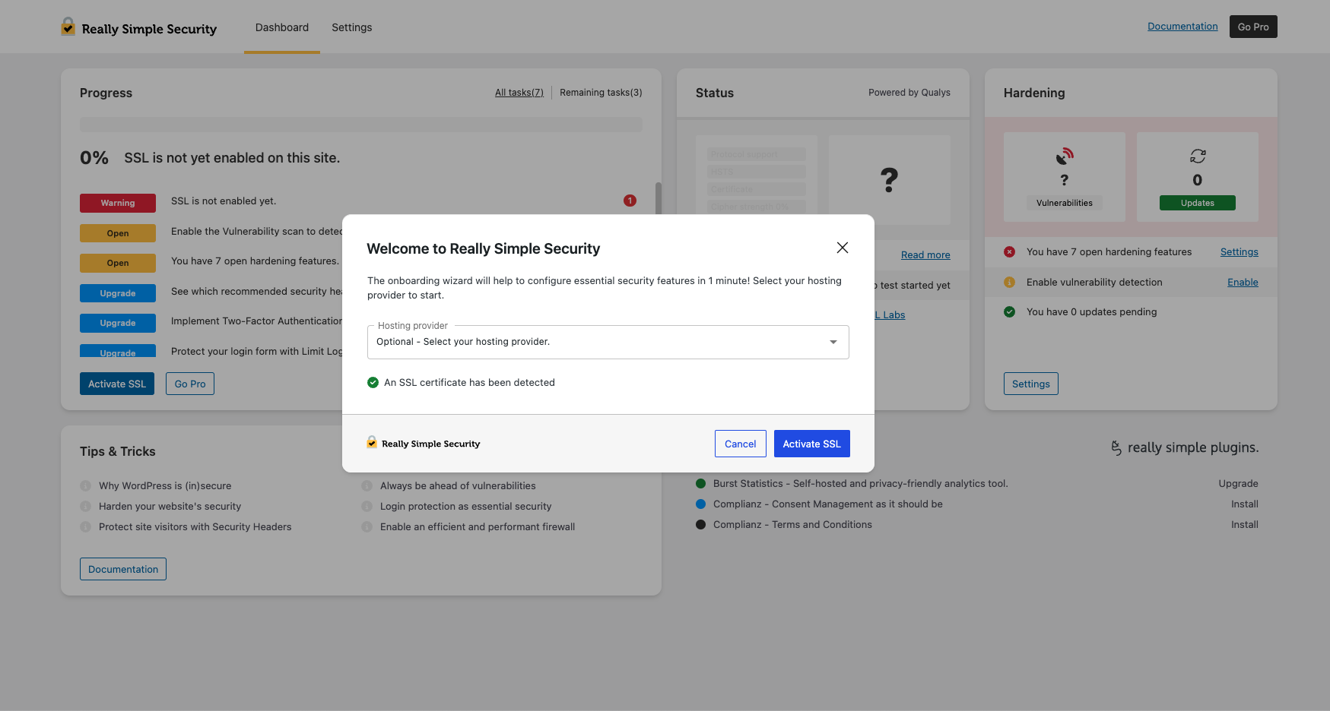Click the Vulnerabilities label badge

(1065, 203)
